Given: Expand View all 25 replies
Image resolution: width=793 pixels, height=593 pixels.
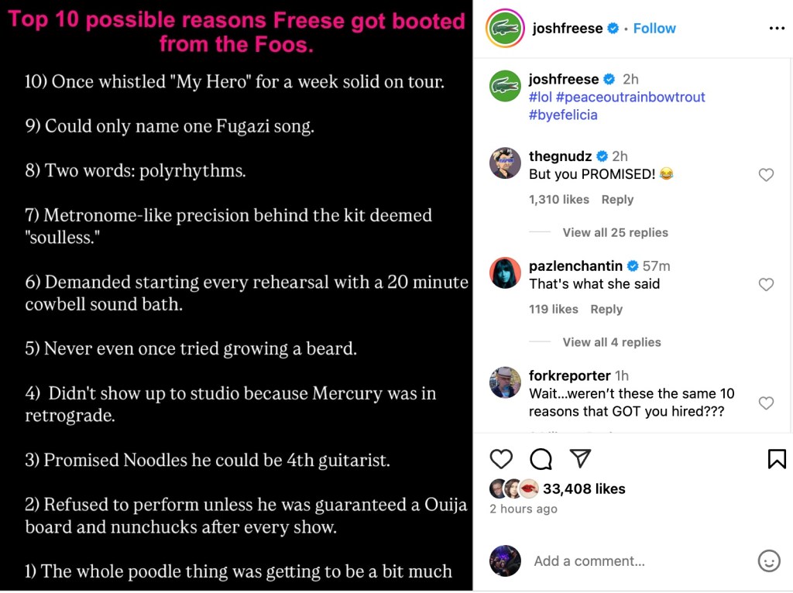Looking at the screenshot, I should (x=615, y=232).
